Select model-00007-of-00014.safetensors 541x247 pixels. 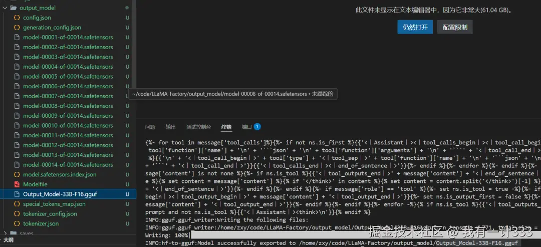[68, 96]
